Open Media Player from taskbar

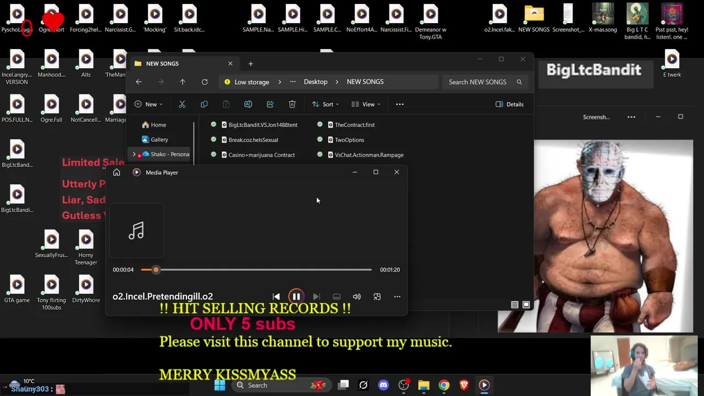point(484,385)
